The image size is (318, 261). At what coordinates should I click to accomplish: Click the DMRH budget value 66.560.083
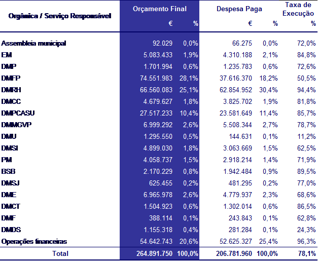156,90
